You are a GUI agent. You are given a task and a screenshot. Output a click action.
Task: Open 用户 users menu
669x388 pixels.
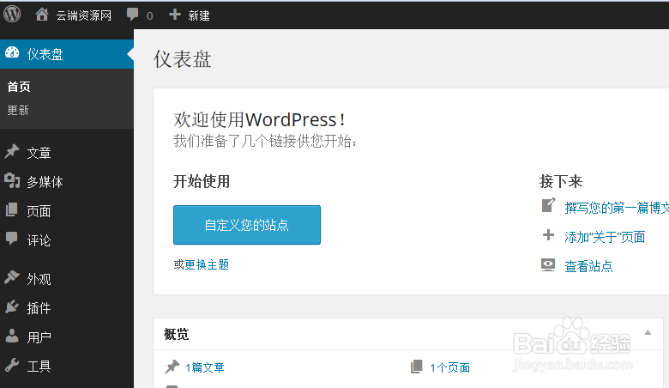point(39,337)
